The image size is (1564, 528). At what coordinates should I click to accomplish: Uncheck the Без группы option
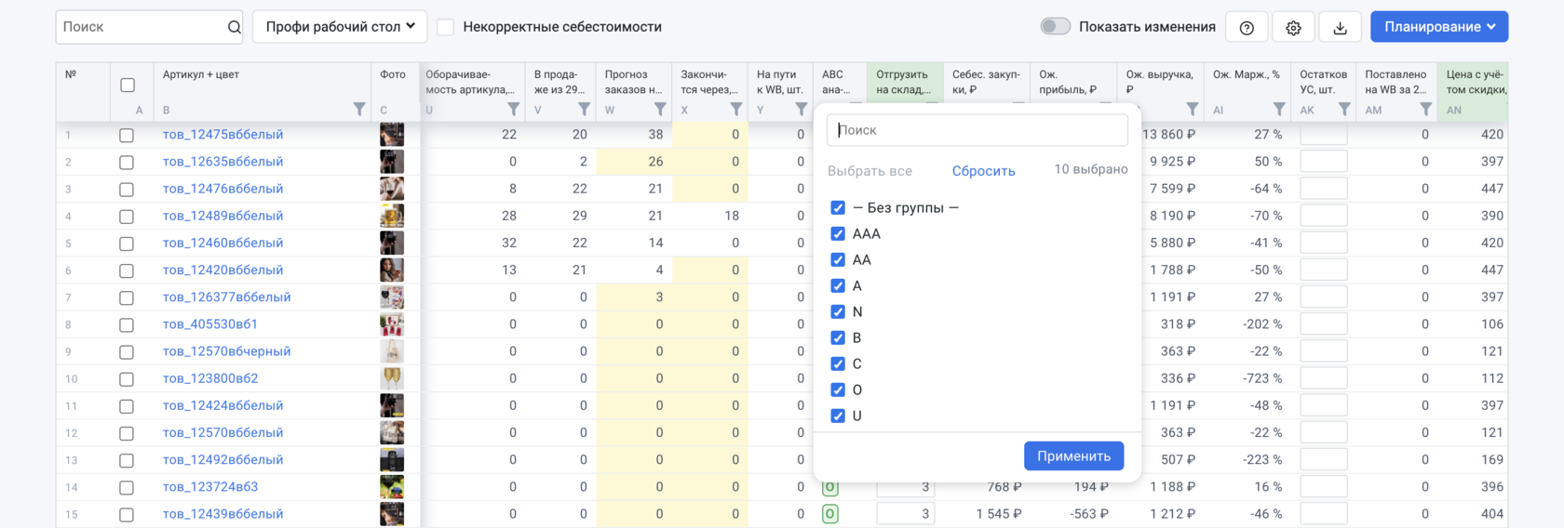coord(838,208)
